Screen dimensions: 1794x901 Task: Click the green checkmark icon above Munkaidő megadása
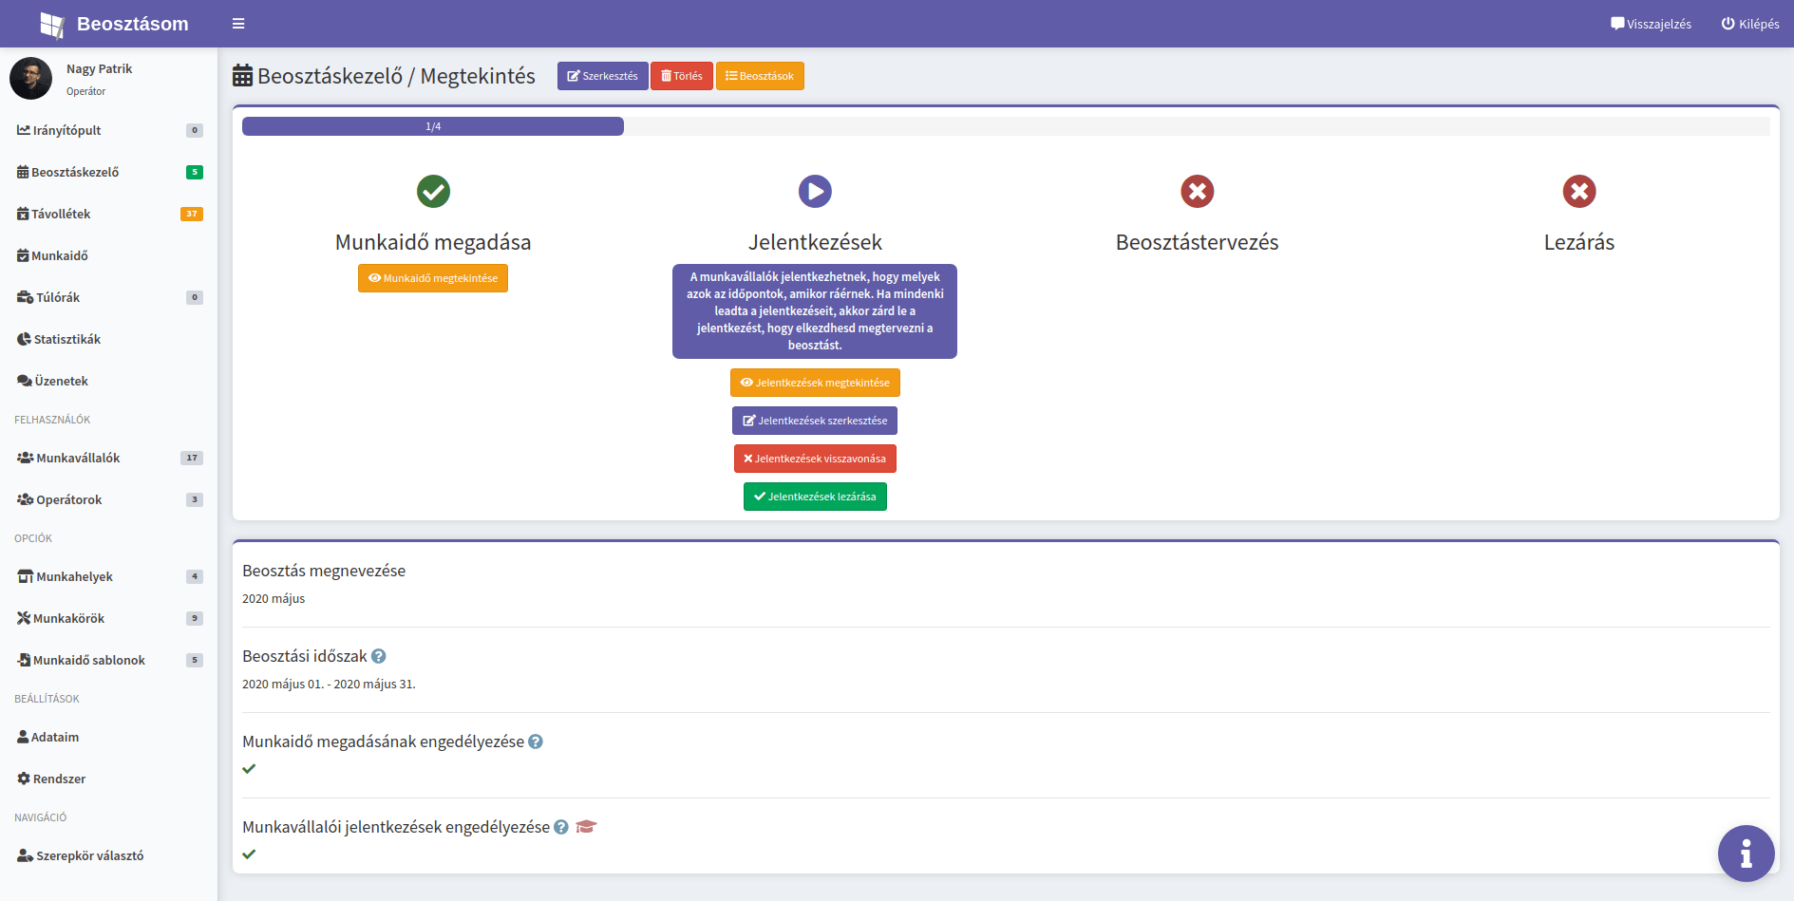coord(433,192)
